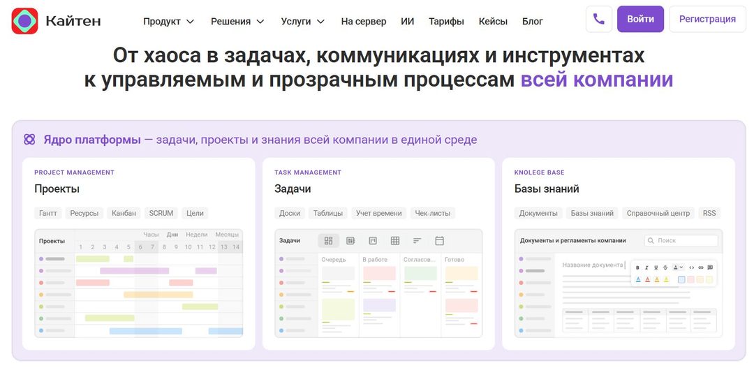Open the ИИ menu item

407,21
